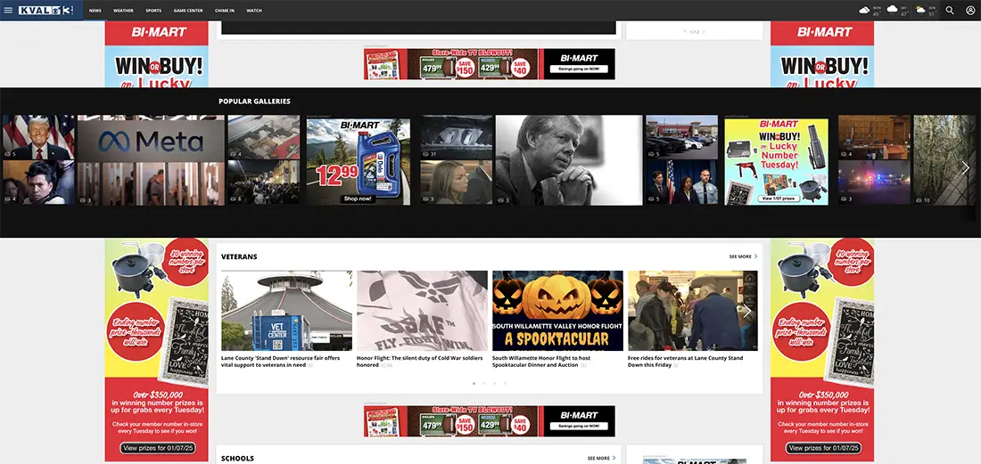Advance Popular Galleries with the right arrow
The image size is (981, 464).
pos(965,167)
